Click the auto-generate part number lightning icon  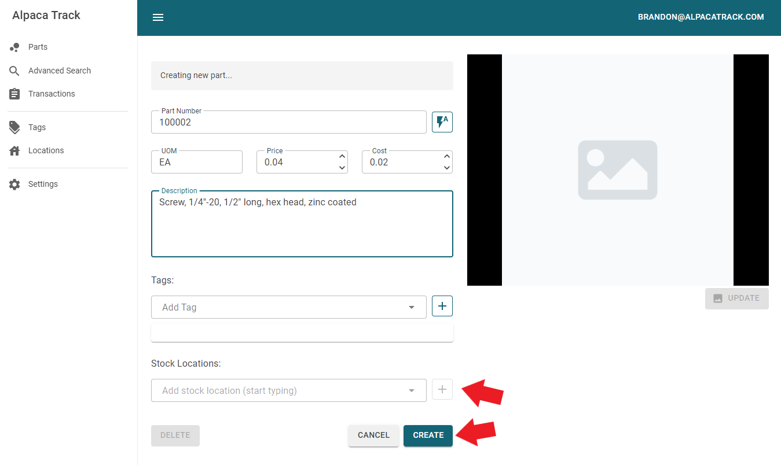point(442,122)
